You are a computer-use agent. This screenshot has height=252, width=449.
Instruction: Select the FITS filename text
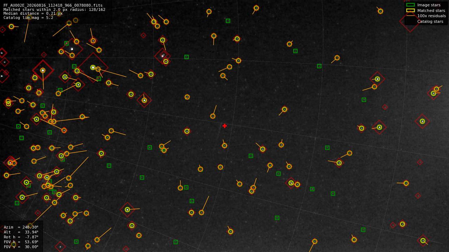pyautogui.click(x=53, y=6)
